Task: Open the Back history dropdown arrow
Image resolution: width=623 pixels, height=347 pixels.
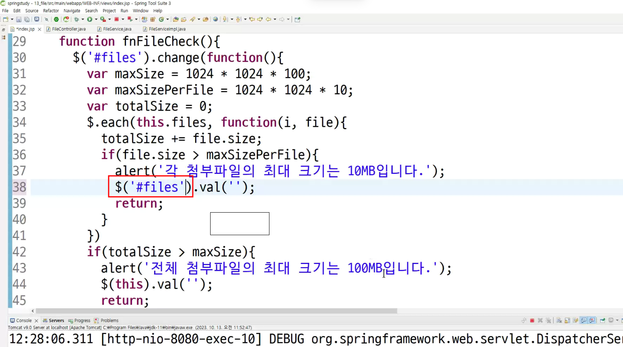Action: coord(275,19)
